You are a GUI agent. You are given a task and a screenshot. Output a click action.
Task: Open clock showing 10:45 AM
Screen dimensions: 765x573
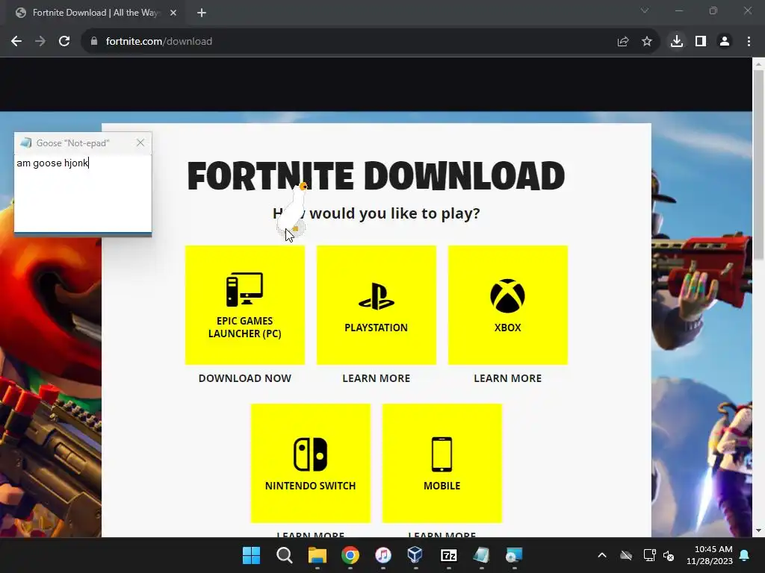[710, 555]
